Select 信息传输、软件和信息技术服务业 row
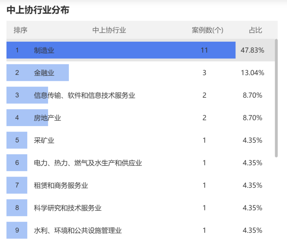This screenshot has height=246, width=287. tap(141, 95)
